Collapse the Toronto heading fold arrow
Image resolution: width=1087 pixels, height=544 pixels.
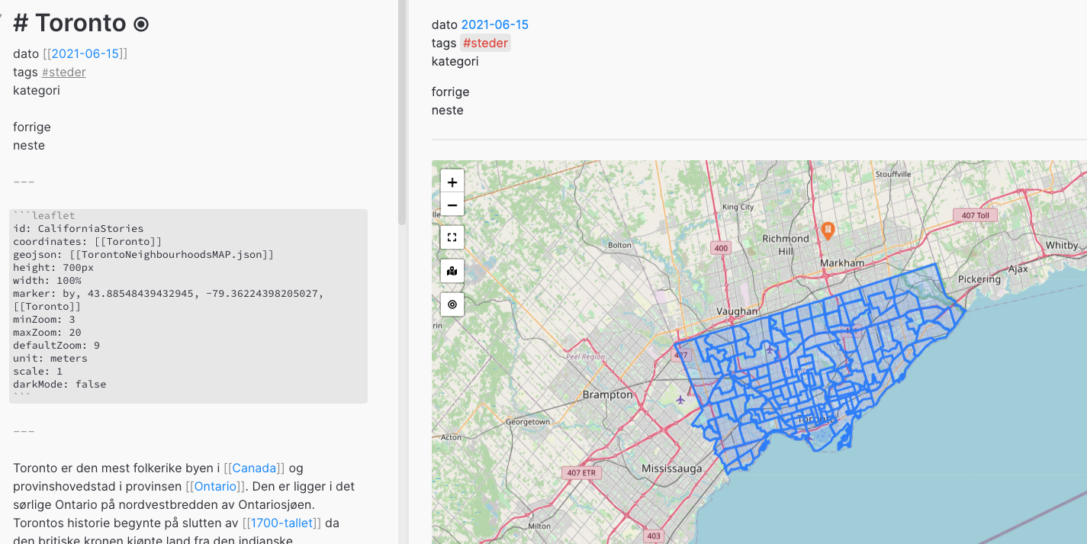[2, 17]
